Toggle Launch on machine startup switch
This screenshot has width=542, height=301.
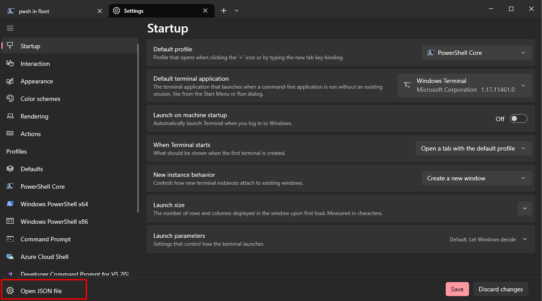(x=518, y=119)
